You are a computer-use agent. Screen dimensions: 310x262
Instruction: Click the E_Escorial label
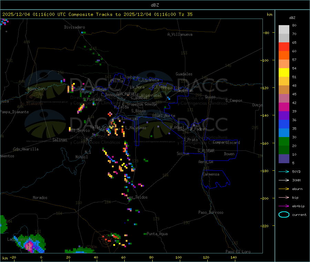point(128,118)
